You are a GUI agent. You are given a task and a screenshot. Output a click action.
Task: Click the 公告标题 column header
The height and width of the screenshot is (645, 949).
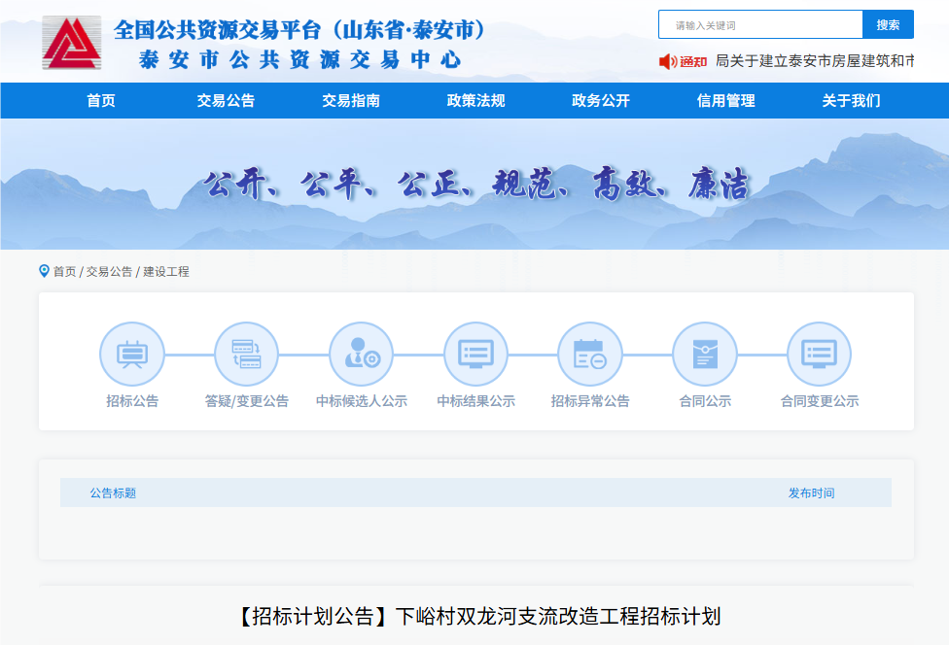point(113,492)
